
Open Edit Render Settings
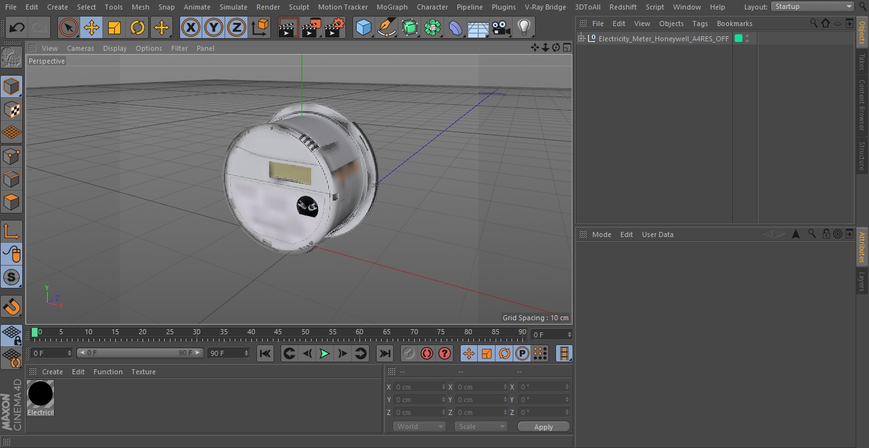(335, 27)
